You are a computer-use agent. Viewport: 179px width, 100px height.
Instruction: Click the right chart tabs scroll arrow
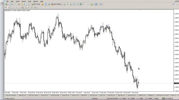click(178, 96)
